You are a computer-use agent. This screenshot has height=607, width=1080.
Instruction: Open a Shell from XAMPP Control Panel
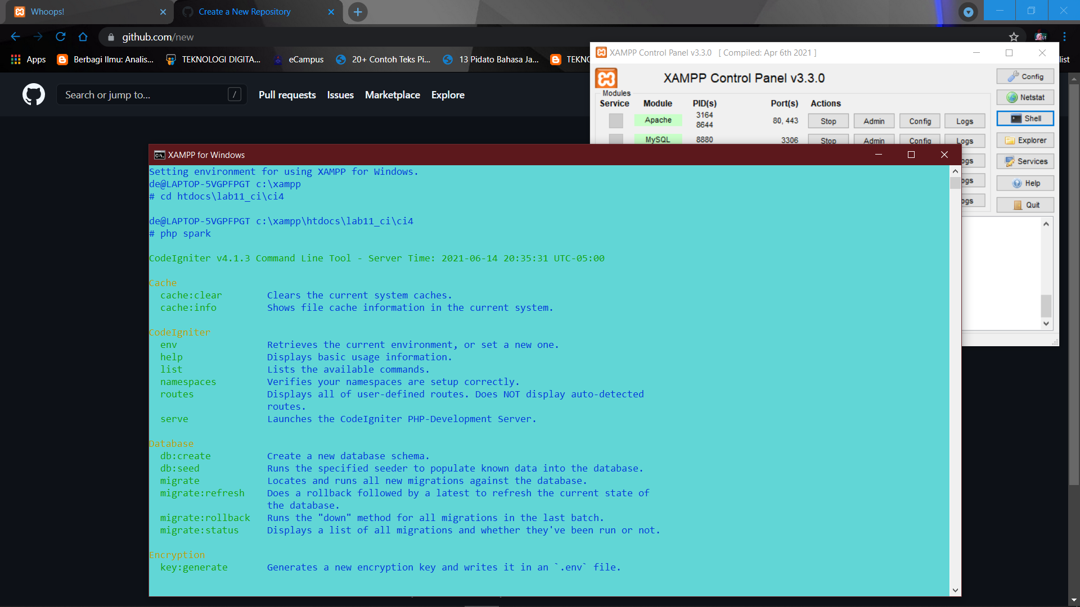1025,118
